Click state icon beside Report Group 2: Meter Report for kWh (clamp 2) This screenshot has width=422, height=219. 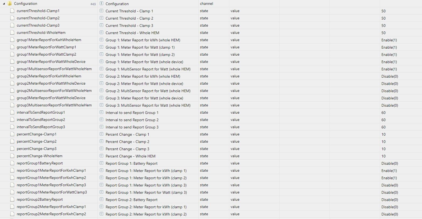(x=101, y=214)
